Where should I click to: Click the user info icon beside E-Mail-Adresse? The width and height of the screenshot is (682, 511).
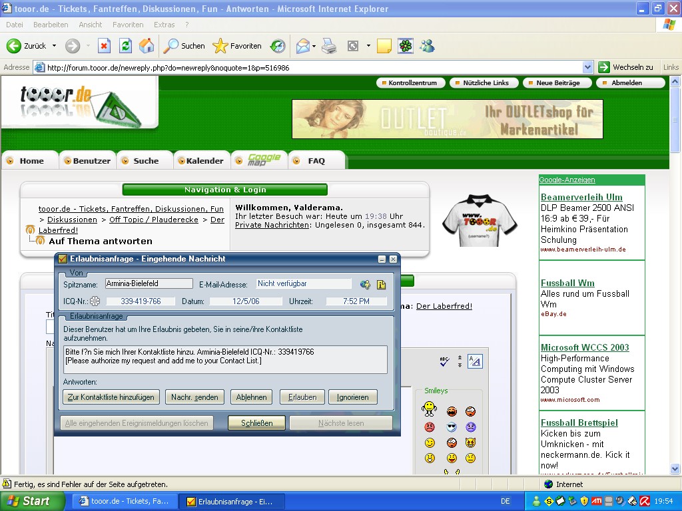366,285
